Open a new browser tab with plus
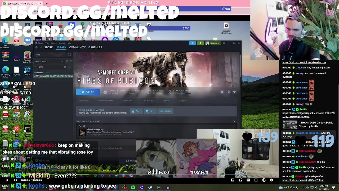The width and height of the screenshot is (339, 191). [x=46, y=3]
